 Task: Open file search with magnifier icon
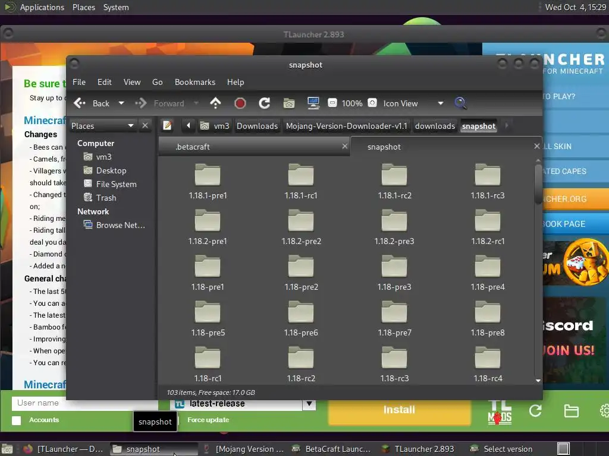(x=460, y=103)
